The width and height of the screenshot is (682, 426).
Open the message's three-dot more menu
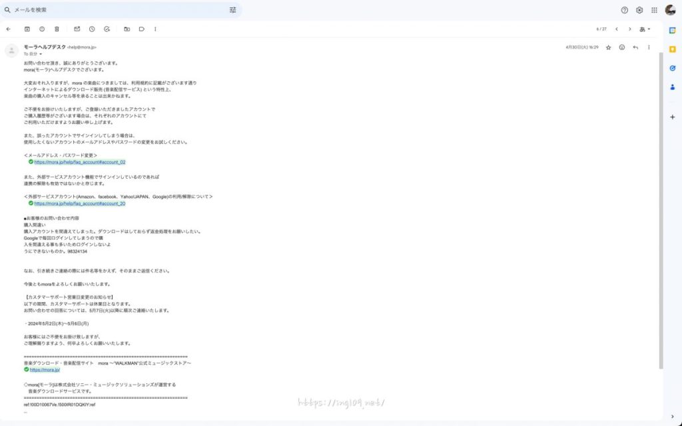pos(649,47)
